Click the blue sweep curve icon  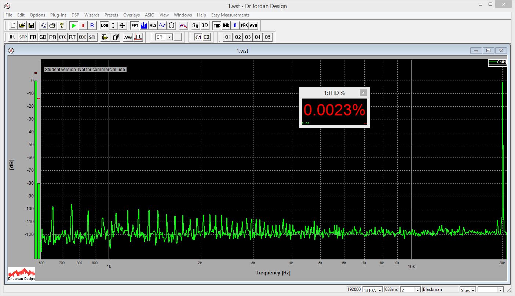coord(162,26)
